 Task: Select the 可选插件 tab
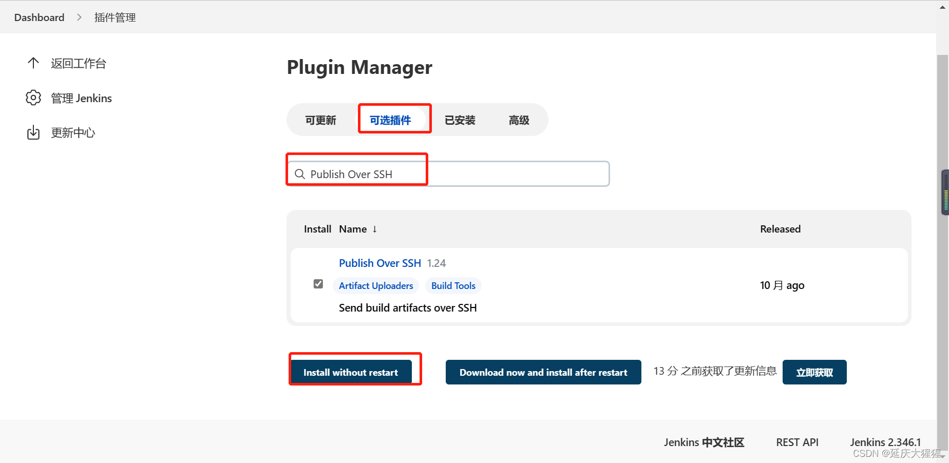[390, 120]
